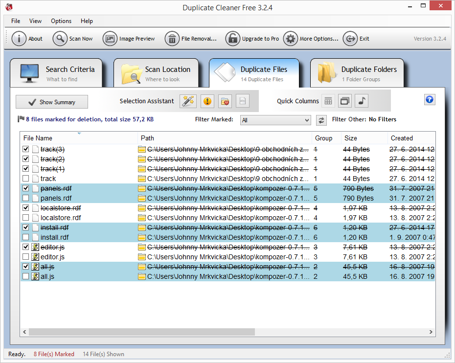Viewport: 455px width, 363px height.
Task: Click the horizontal scrollbar thumb
Action: pos(141,332)
